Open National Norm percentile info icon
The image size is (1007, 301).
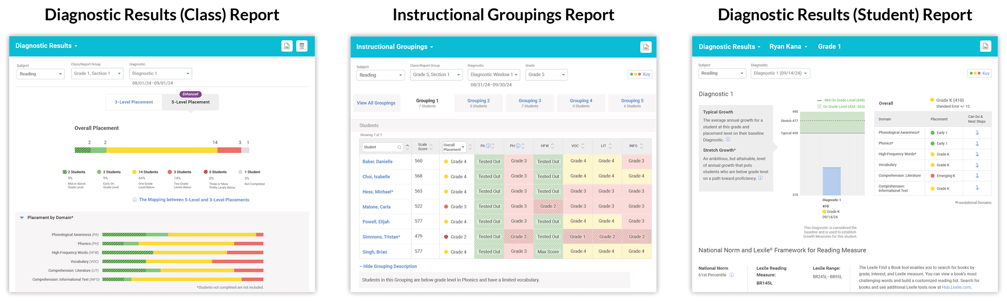732,275
